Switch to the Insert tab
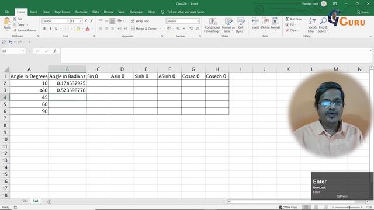 click(x=34, y=12)
